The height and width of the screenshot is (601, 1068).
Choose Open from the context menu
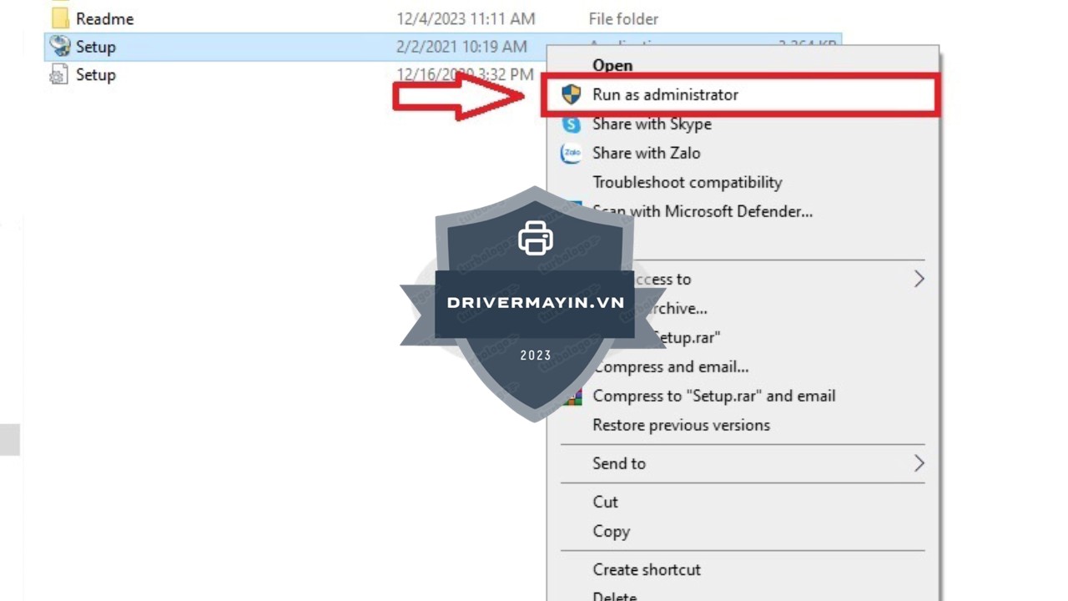click(612, 65)
